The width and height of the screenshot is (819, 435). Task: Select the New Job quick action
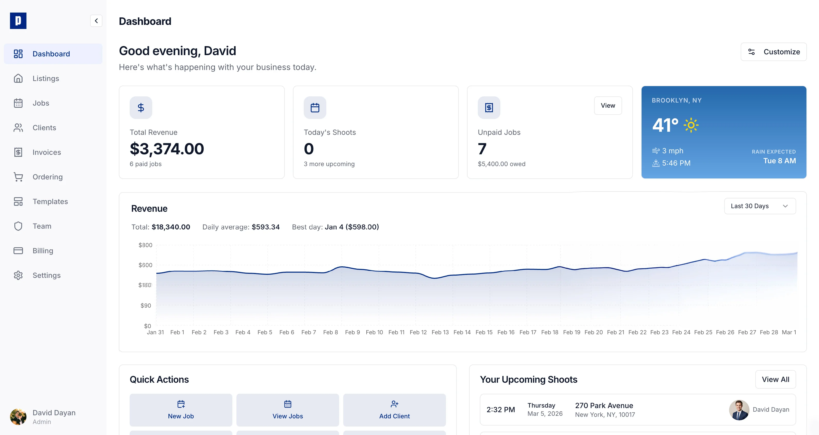[x=180, y=410]
